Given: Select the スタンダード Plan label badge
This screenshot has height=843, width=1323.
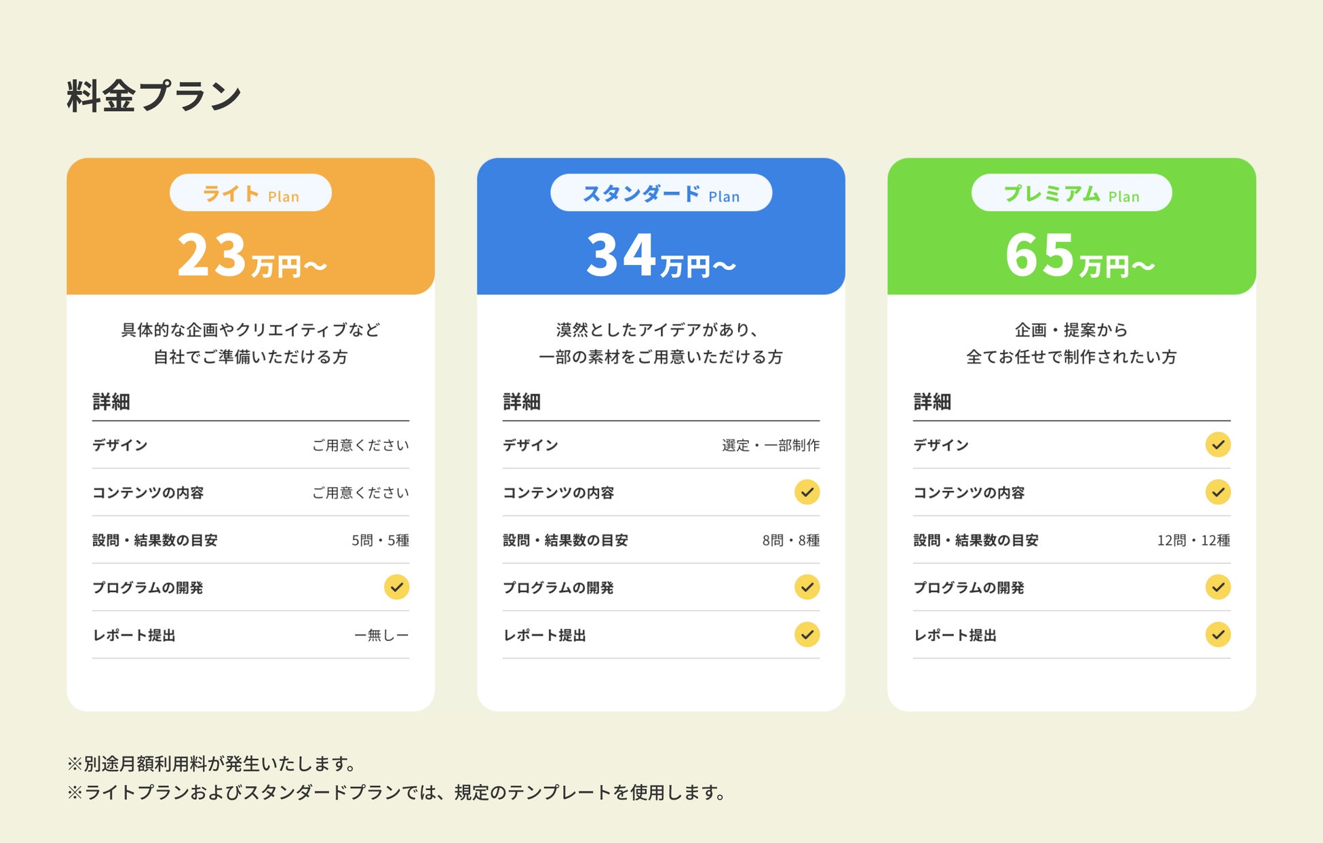Looking at the screenshot, I should pyautogui.click(x=661, y=193).
